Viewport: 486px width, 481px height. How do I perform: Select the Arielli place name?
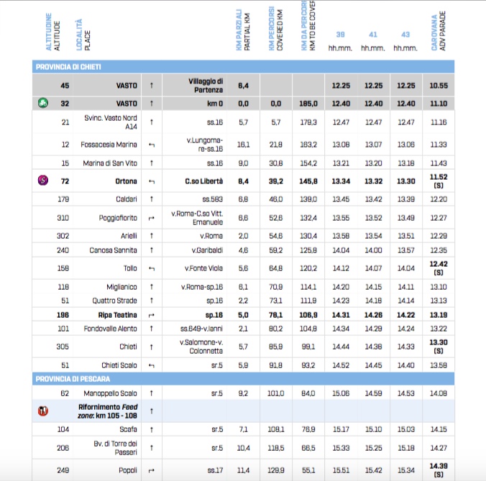click(x=129, y=236)
